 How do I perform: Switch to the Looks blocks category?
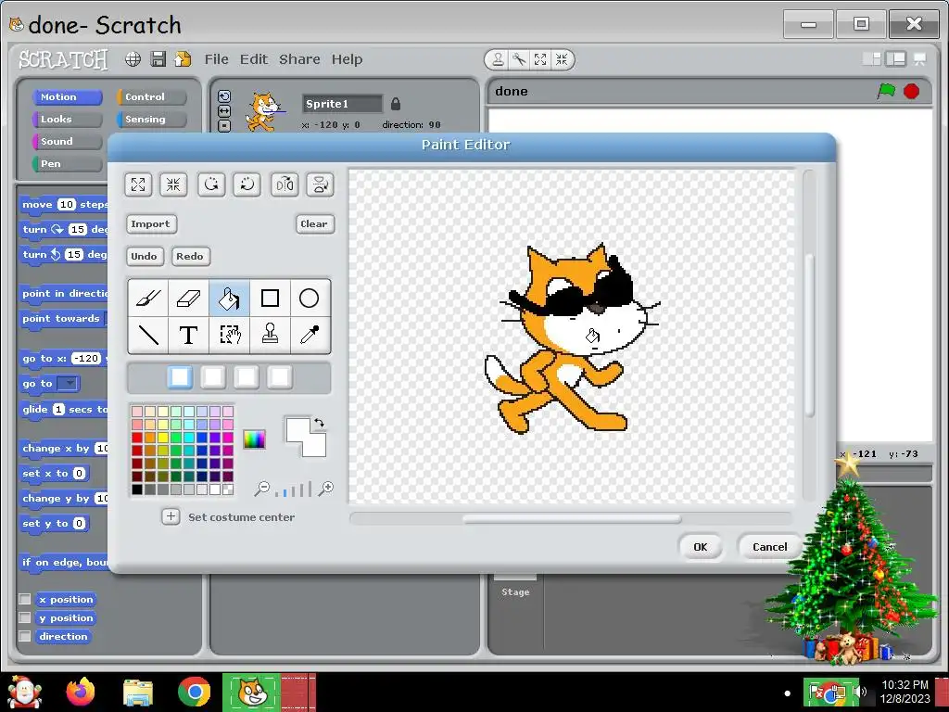pyautogui.click(x=67, y=120)
